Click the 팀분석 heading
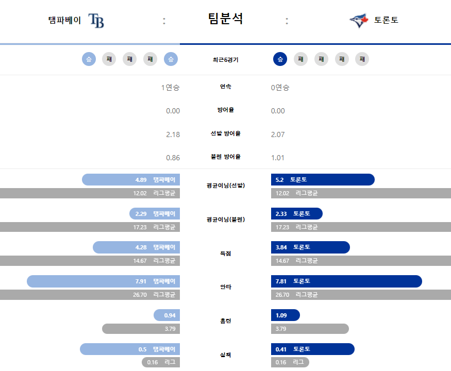451x371 pixels. click(x=226, y=19)
